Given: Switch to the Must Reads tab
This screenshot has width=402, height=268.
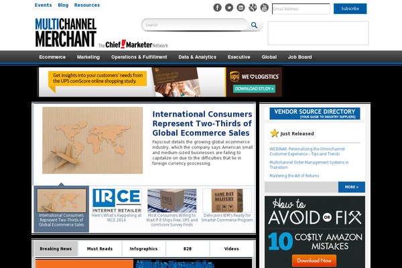Looking at the screenshot, I should click(x=100, y=249).
